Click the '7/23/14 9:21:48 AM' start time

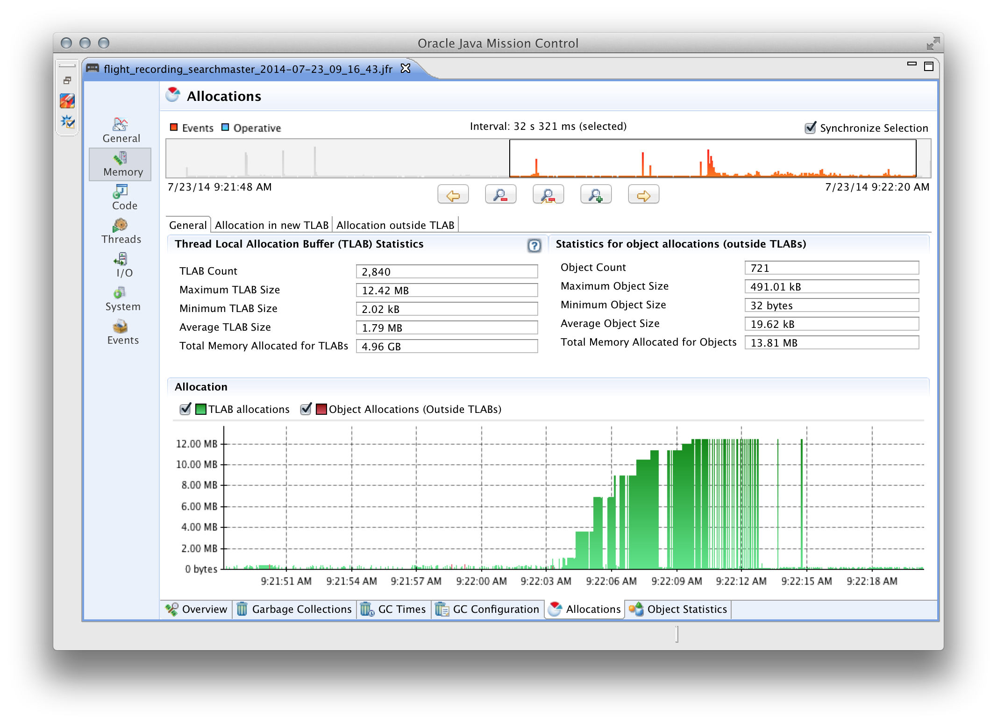tap(220, 187)
